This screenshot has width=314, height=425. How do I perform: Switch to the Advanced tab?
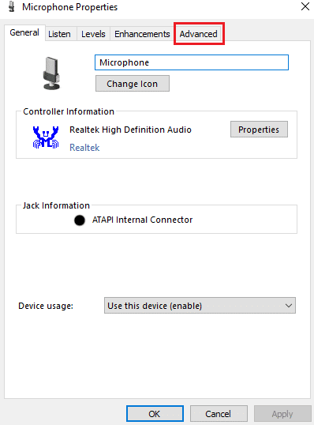(x=199, y=34)
